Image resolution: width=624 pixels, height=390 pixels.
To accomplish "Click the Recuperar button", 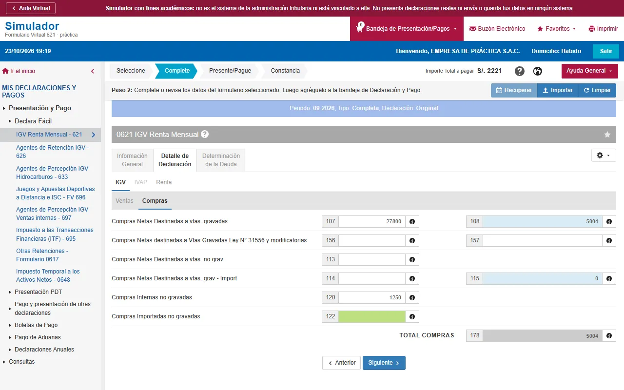I will 514,90.
